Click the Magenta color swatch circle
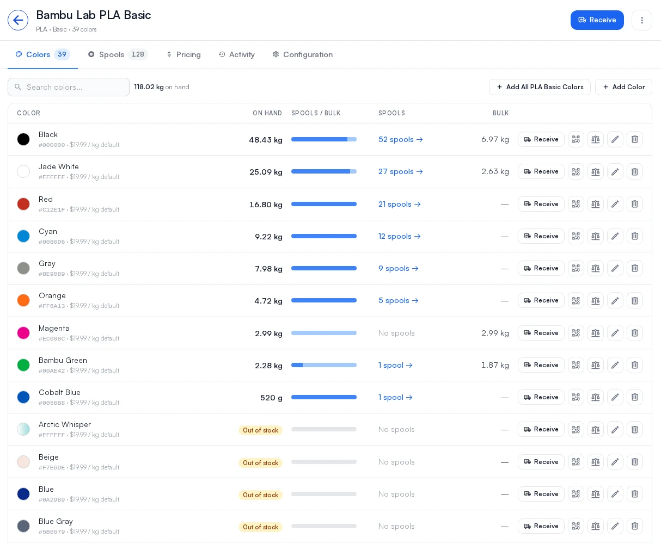The width and height of the screenshot is (661, 544). (x=23, y=333)
